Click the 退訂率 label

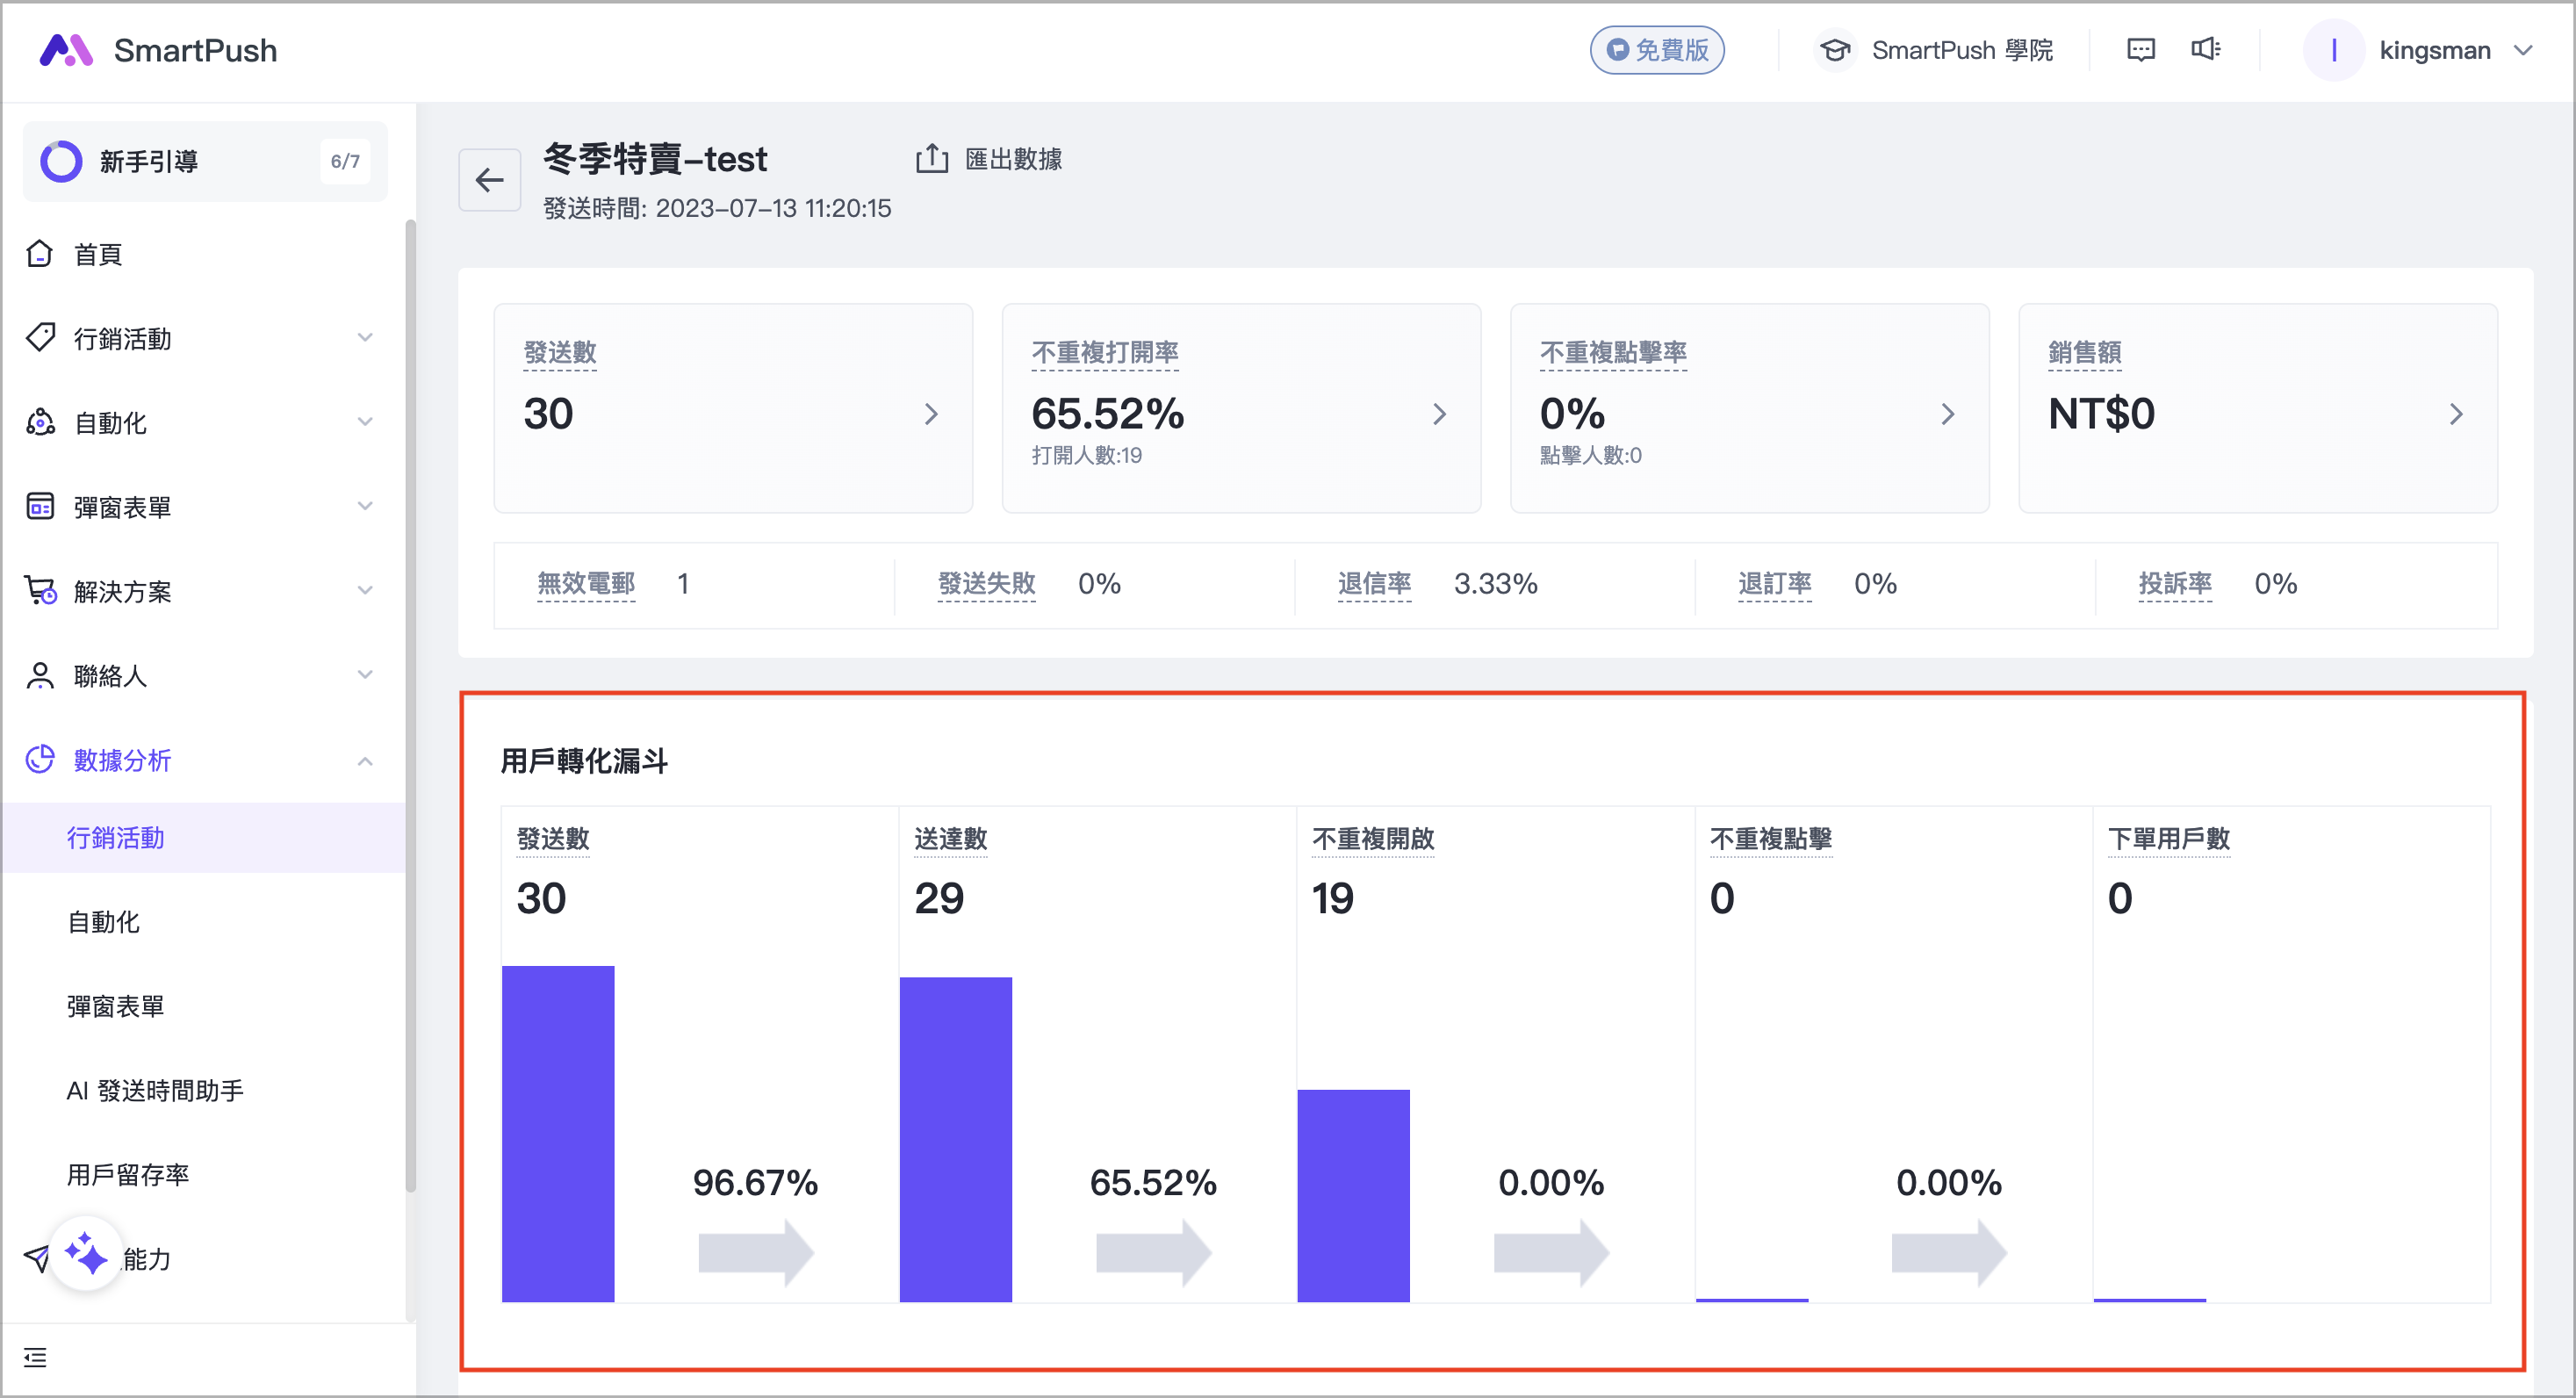coord(1775,583)
